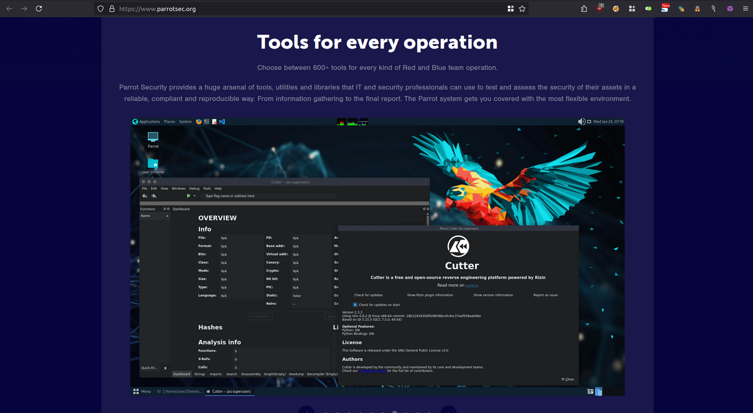Switch to the Hexdump tab

coord(296,374)
